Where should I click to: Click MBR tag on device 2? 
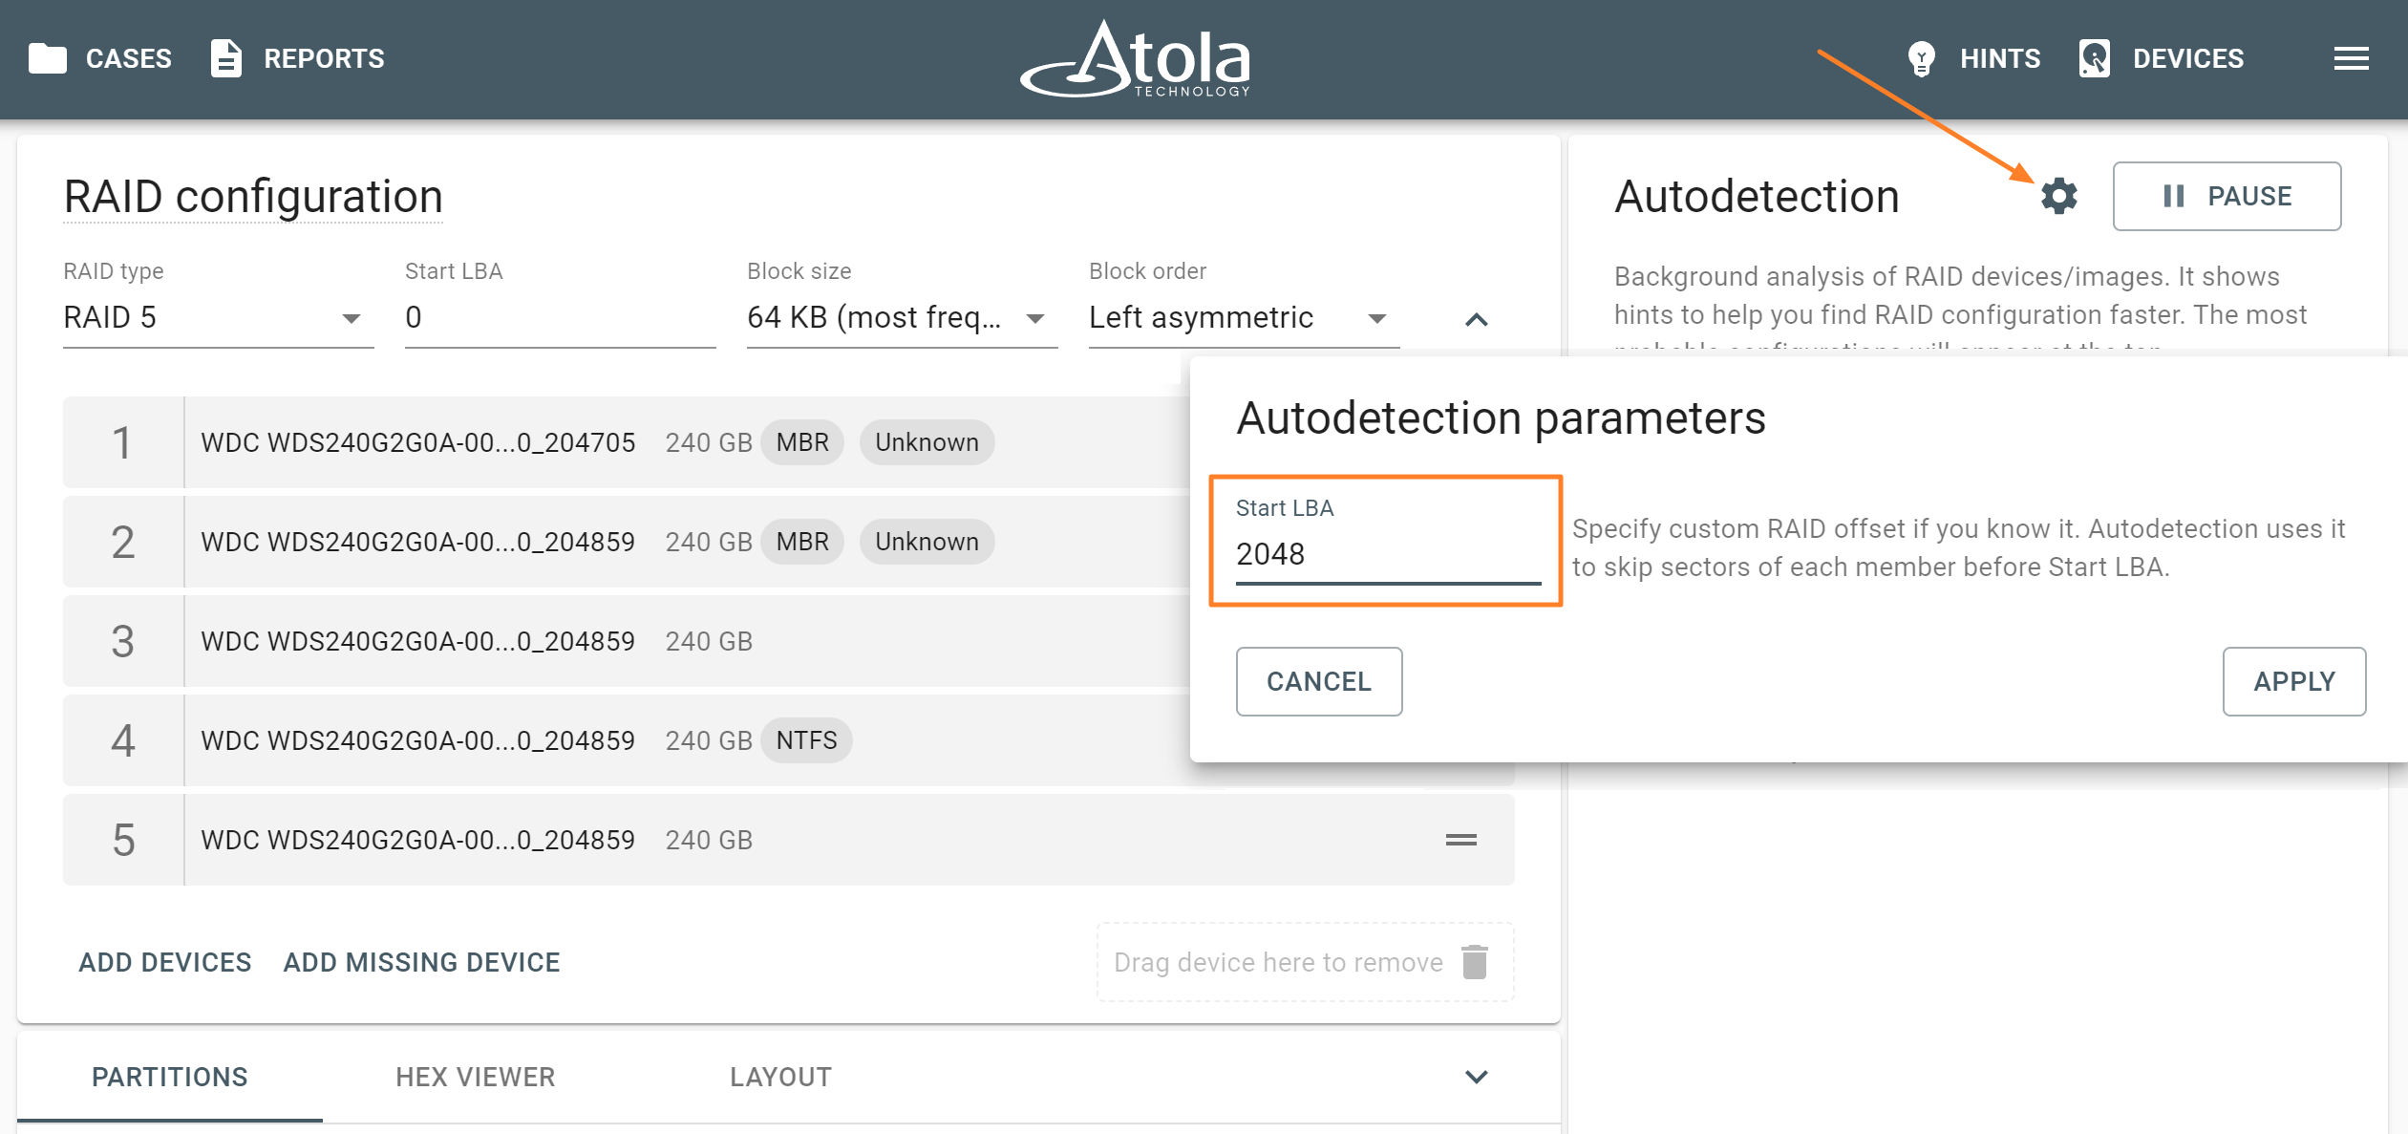[x=802, y=542]
